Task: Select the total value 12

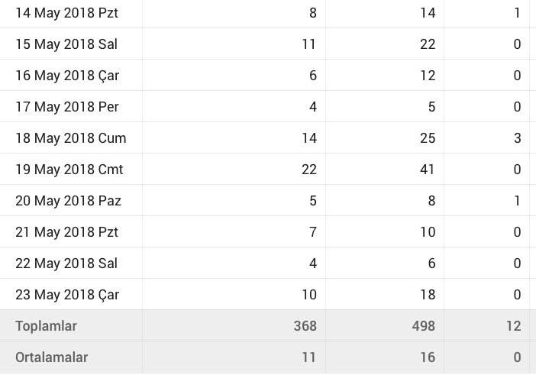Action: click(514, 326)
